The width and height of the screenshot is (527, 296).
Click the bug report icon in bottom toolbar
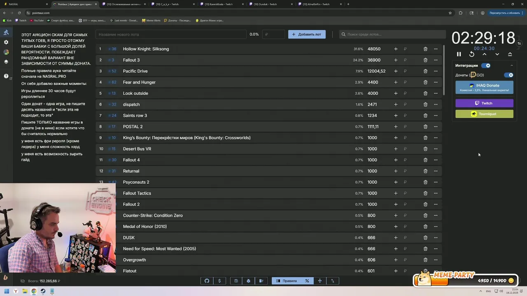pyautogui.click(x=249, y=281)
